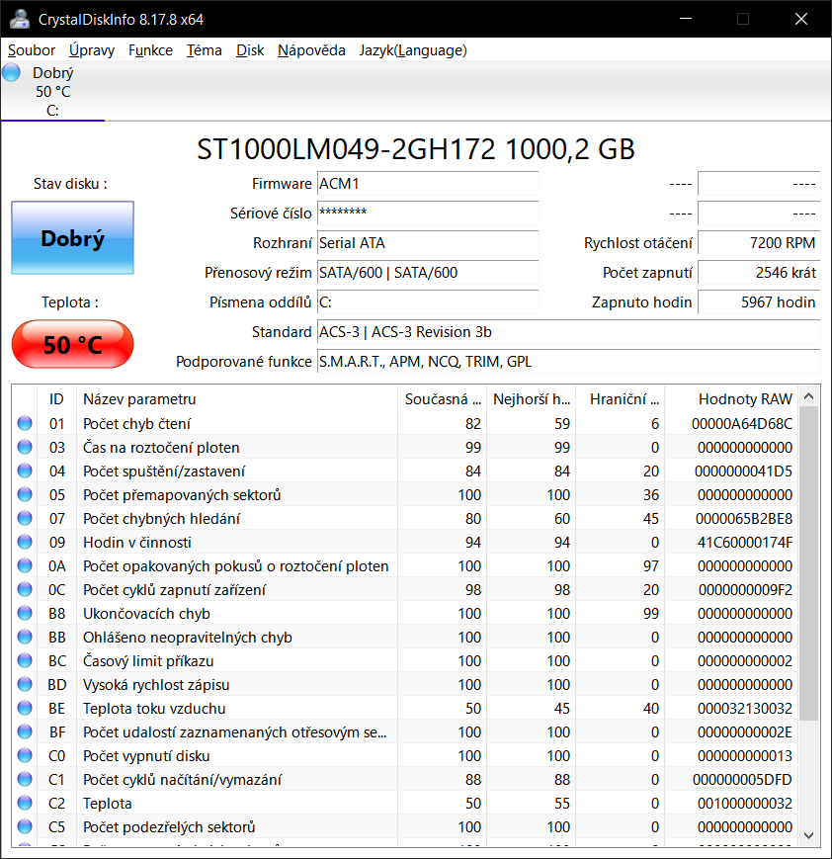Click status orb of Ukončovacích chyb row
The image size is (832, 859).
pyautogui.click(x=25, y=613)
